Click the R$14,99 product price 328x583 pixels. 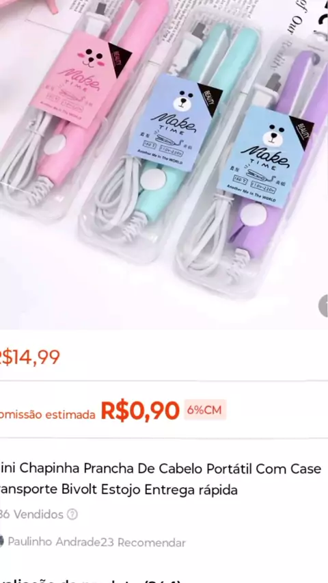(29, 357)
